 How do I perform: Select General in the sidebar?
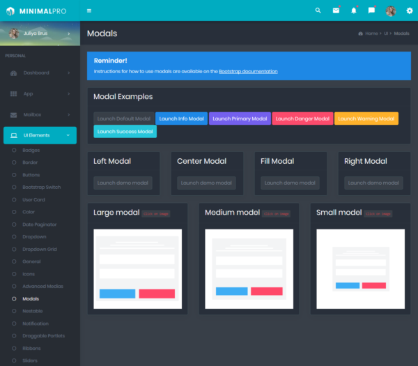(31, 261)
